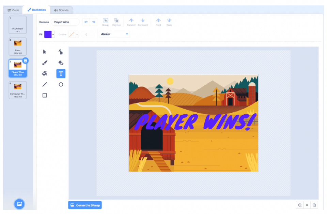The height and width of the screenshot is (214, 327).
Task: Open the Code tab
Action: coord(13,10)
